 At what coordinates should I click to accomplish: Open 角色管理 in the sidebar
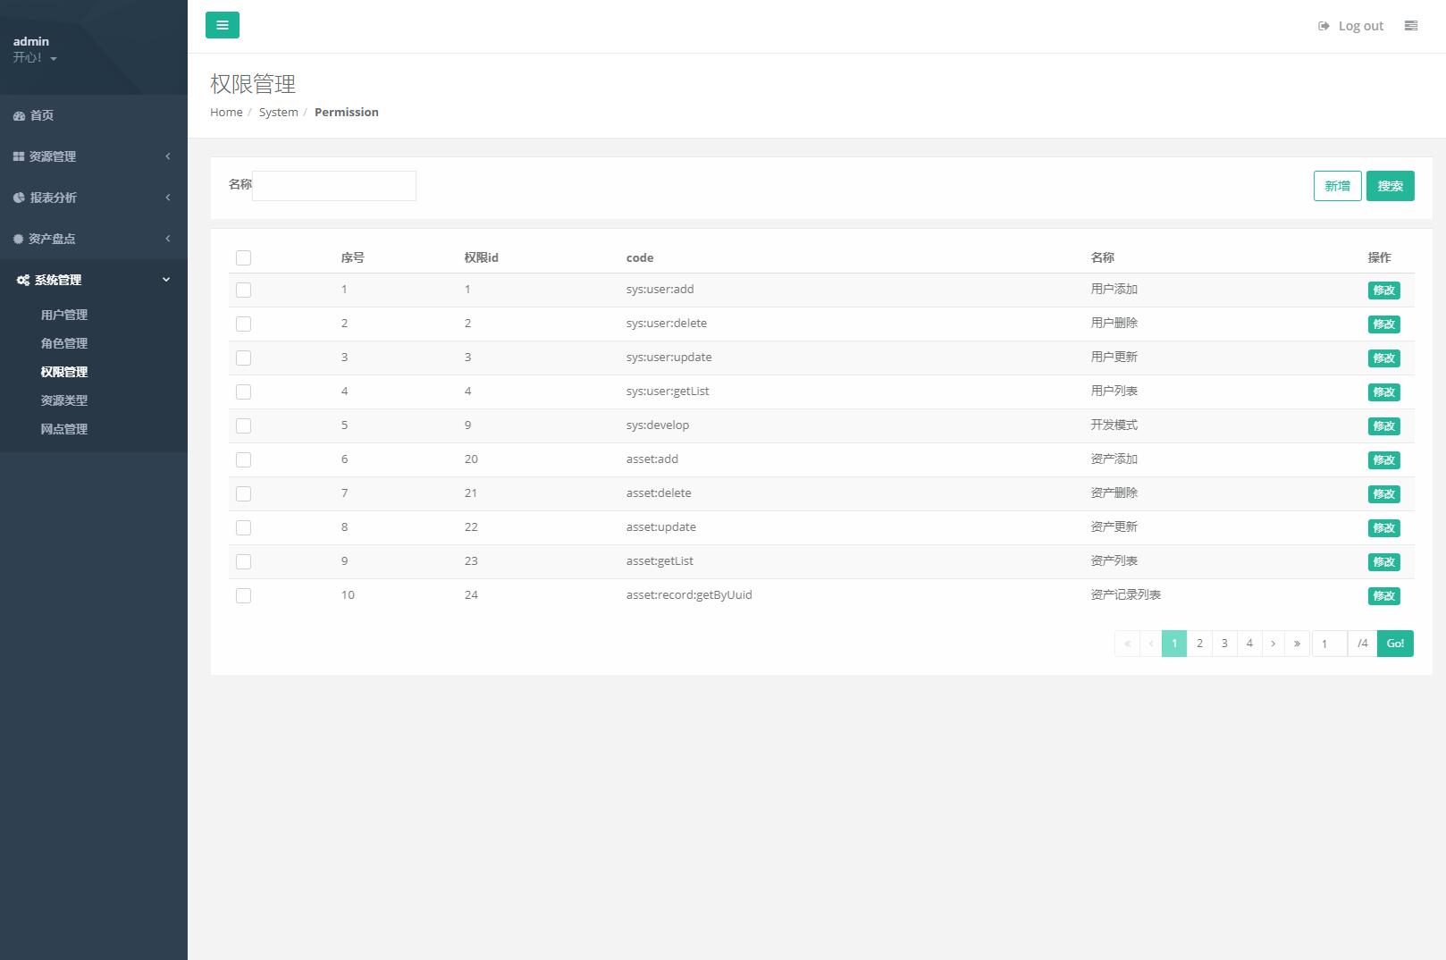click(x=64, y=343)
